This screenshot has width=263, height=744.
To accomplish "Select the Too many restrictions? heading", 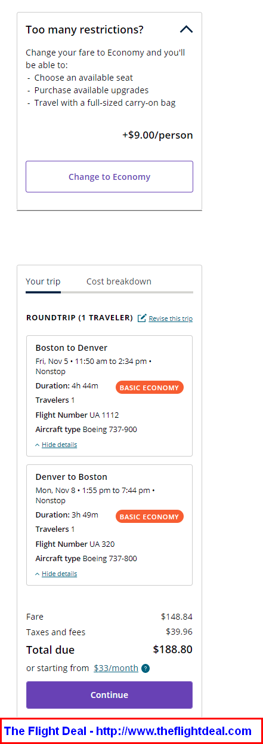I will pyautogui.click(x=85, y=29).
